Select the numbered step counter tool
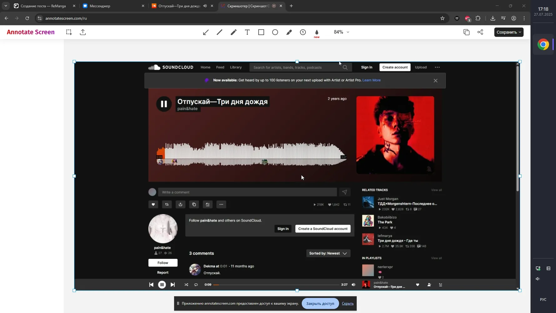556x313 pixels. click(303, 32)
